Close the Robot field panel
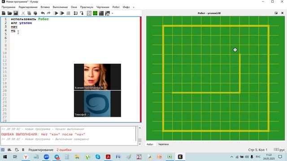The image size is (287, 161). pyautogui.click(x=282, y=13)
